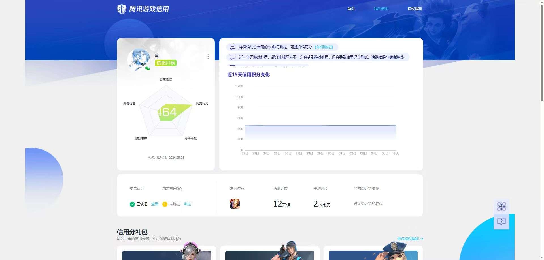This screenshot has height=260, width=544.
Task: Open the help question floating button
Action: point(501,222)
